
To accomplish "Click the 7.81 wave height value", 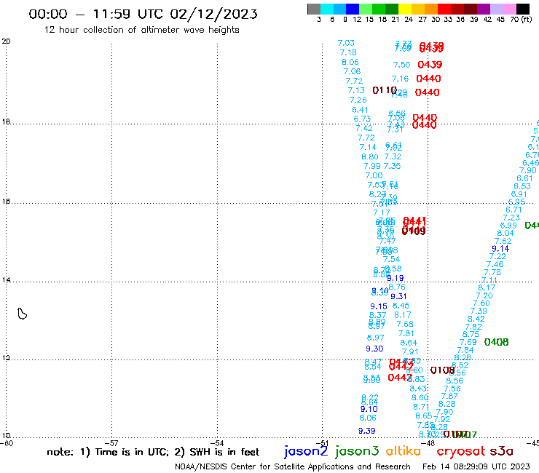I will pos(406,333).
